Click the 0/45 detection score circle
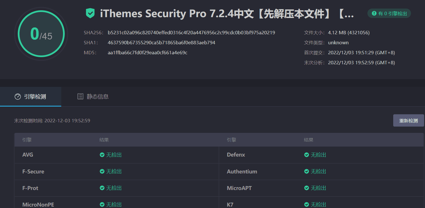 [41, 34]
